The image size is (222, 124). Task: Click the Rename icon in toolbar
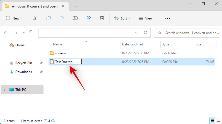[75, 18]
